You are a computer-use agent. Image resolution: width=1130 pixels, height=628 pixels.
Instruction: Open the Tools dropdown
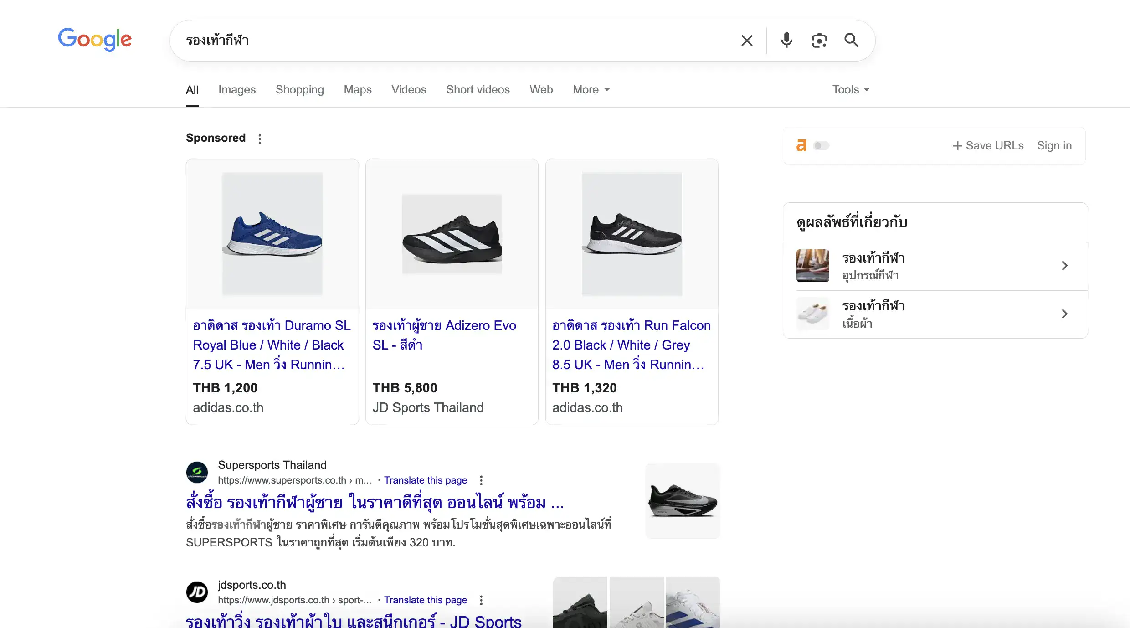pyautogui.click(x=849, y=89)
